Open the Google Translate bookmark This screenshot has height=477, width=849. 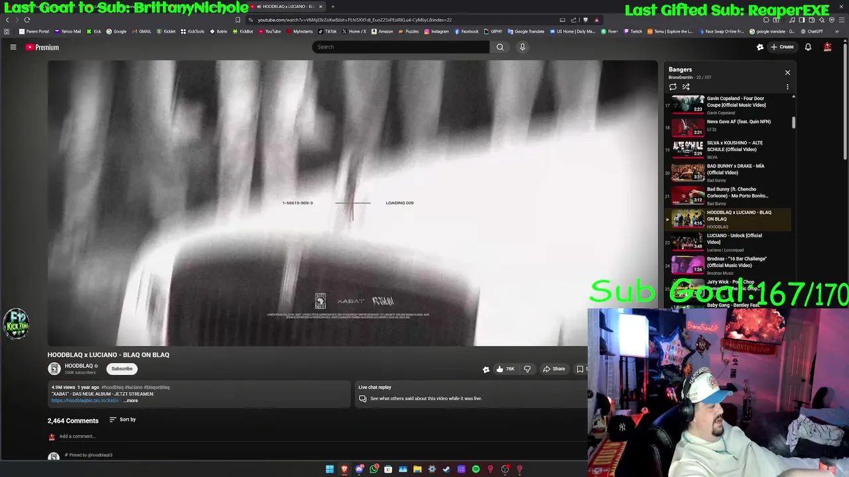pyautogui.click(x=526, y=31)
